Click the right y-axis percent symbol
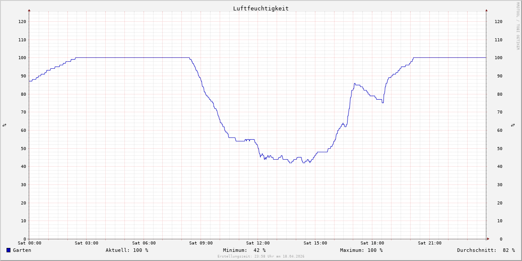 click(513, 125)
